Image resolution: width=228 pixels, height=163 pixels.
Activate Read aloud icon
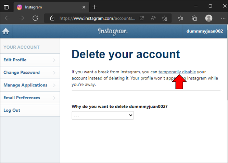[x=153, y=18]
